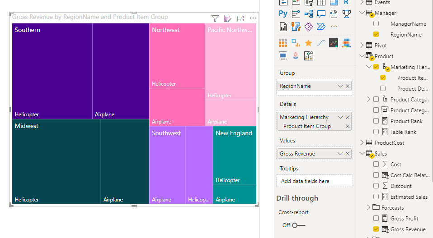Select the trophy Metrics visual icon
The image size is (433, 238).
click(347, 14)
